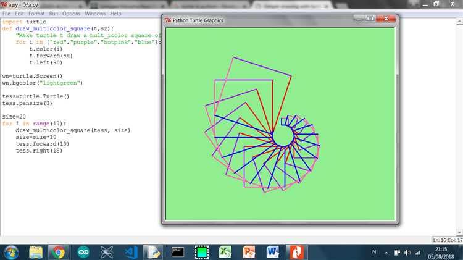Click the line 'tess.right(18)'

point(39,151)
